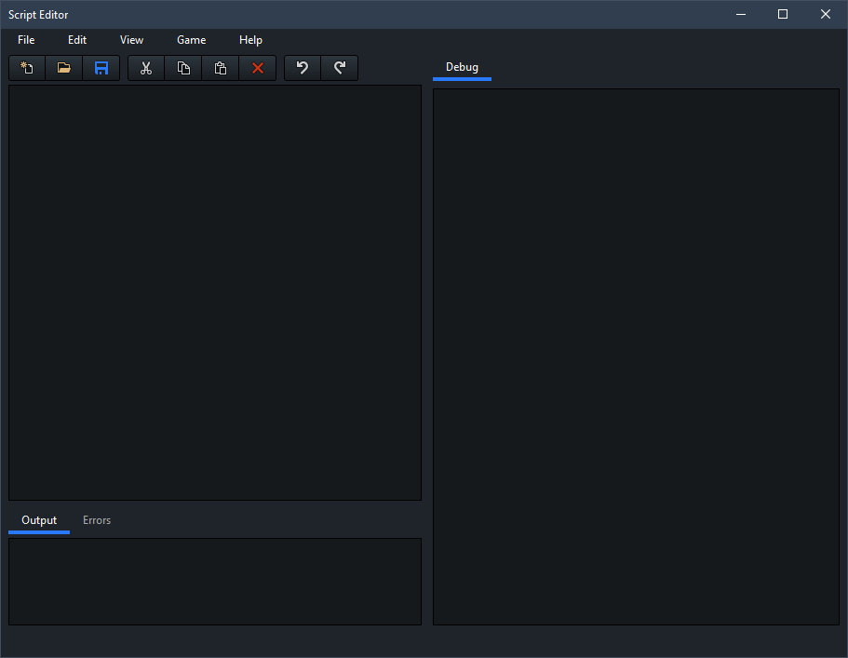Show the Help menu
The height and width of the screenshot is (658, 848).
(x=250, y=40)
